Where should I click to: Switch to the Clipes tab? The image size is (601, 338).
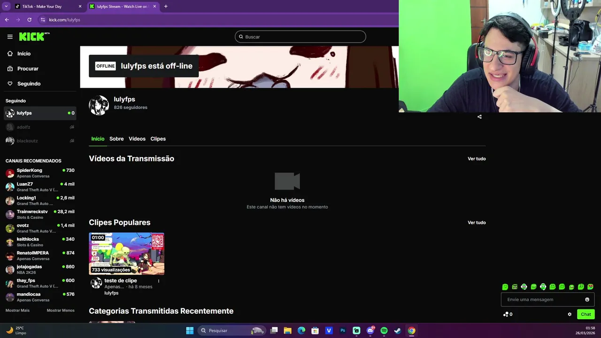[x=158, y=139]
